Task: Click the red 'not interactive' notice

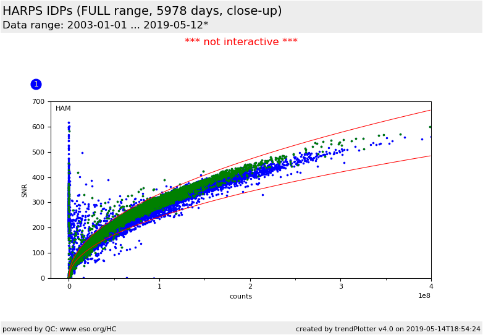Action: coord(241,42)
